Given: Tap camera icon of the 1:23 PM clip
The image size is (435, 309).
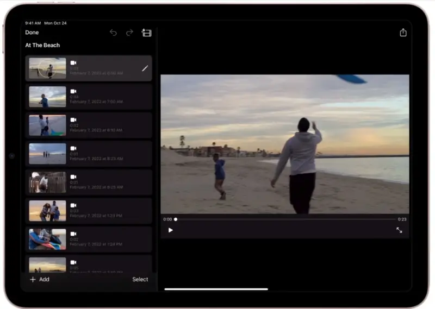Looking at the screenshot, I should point(73,205).
